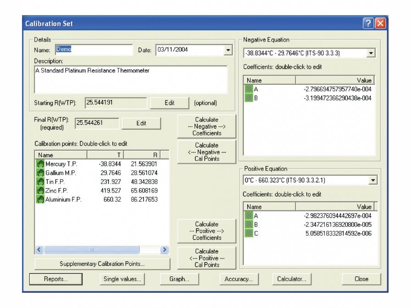Click the green icon of positive coefficient B
Screen dimensions: 411x308
tap(249, 225)
